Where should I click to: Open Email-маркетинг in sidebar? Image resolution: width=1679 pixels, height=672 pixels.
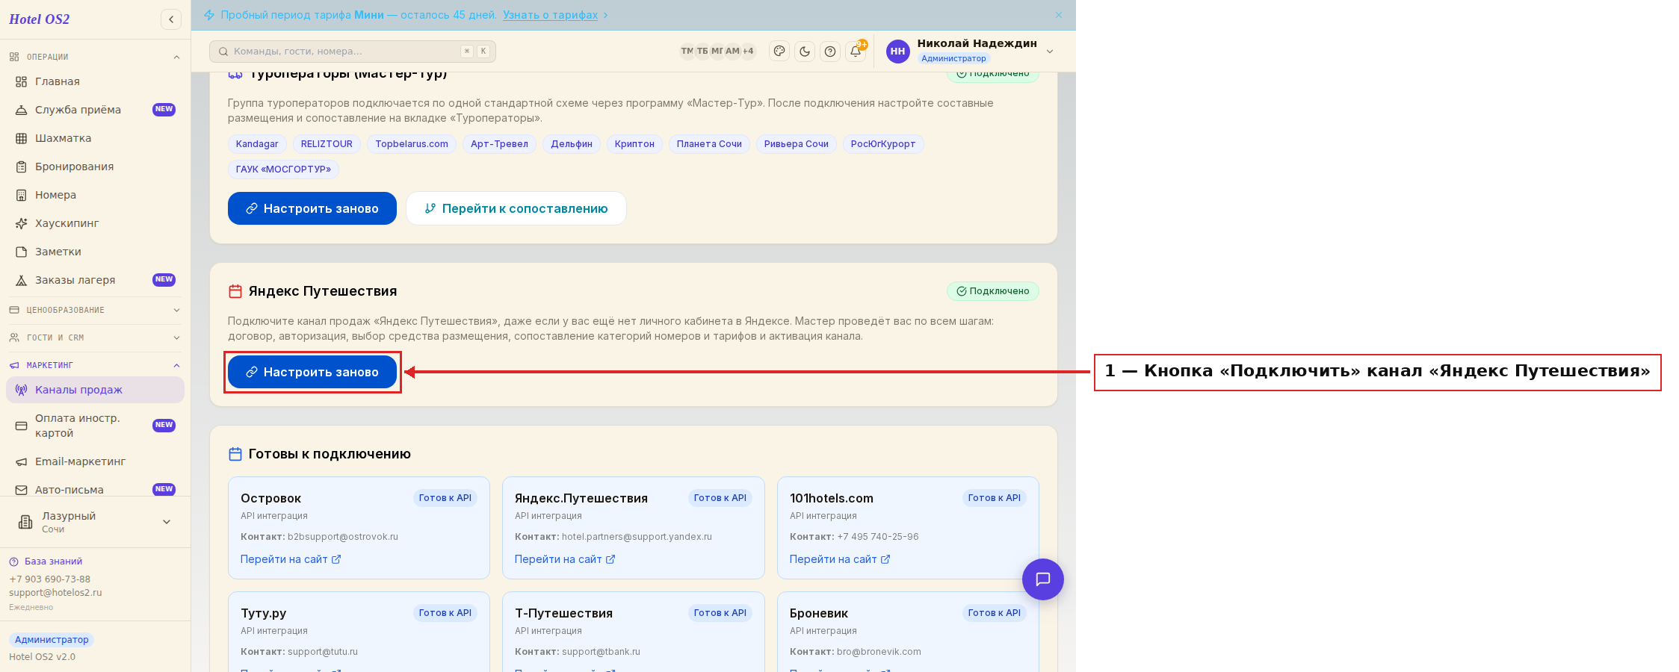pyautogui.click(x=95, y=461)
